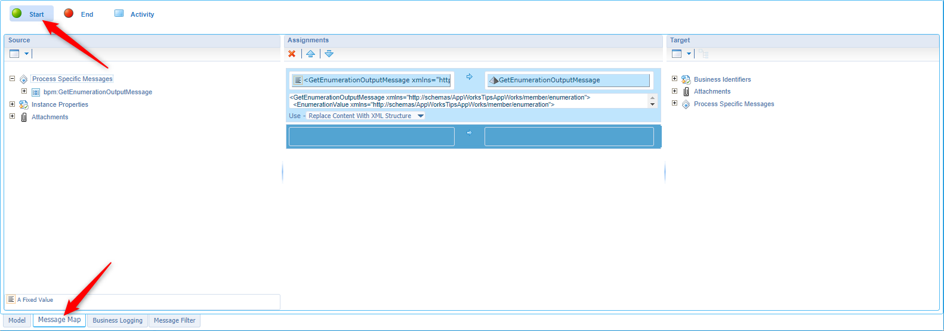Click the red delete assignment icon
This screenshot has width=944, height=331.
(292, 54)
